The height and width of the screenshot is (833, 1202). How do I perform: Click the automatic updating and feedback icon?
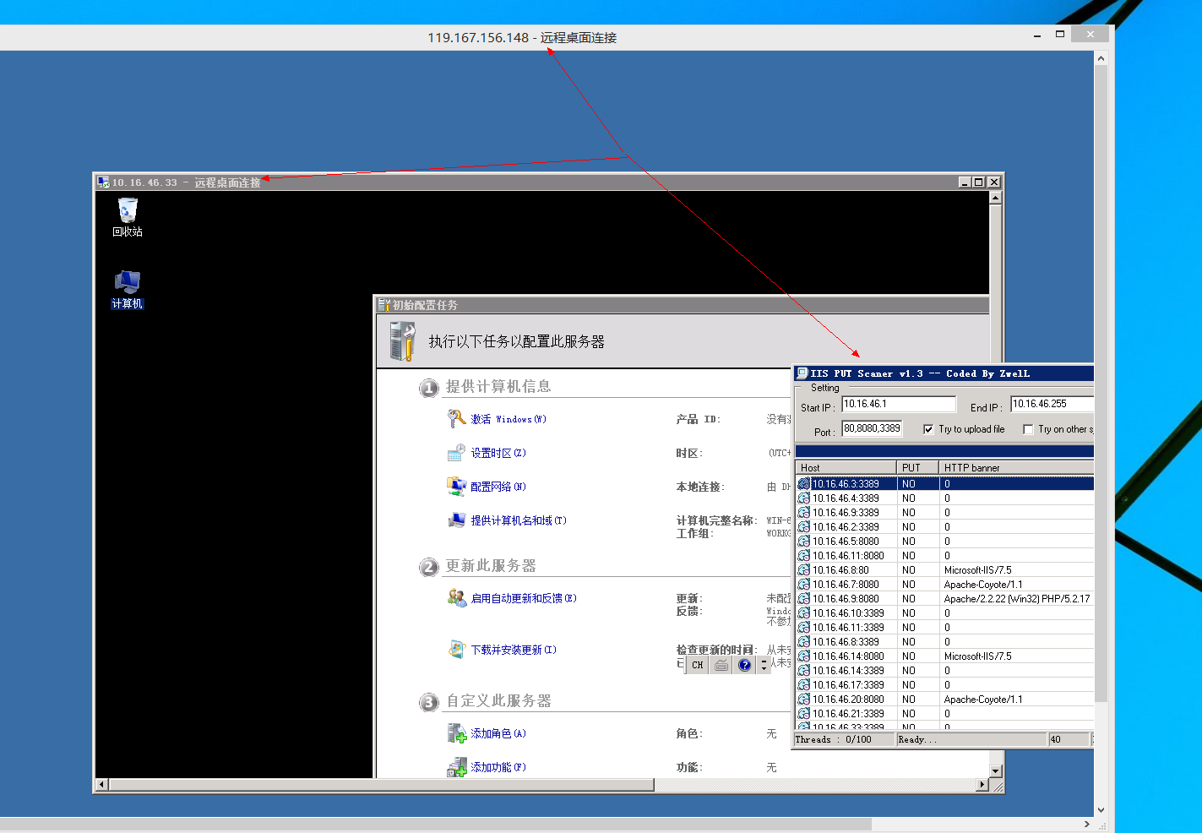tap(457, 598)
